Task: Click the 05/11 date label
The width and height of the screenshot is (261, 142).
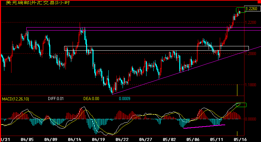Action: (x=216, y=140)
